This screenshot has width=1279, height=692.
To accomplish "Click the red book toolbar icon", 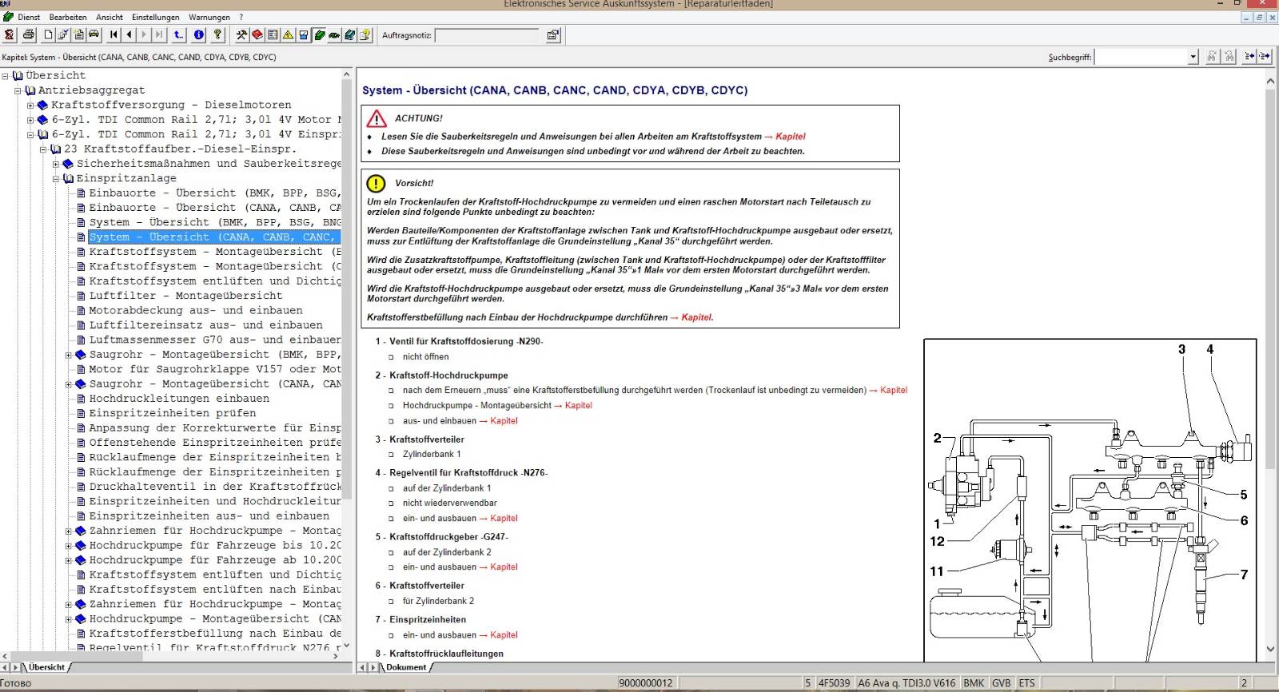I will tap(257, 35).
